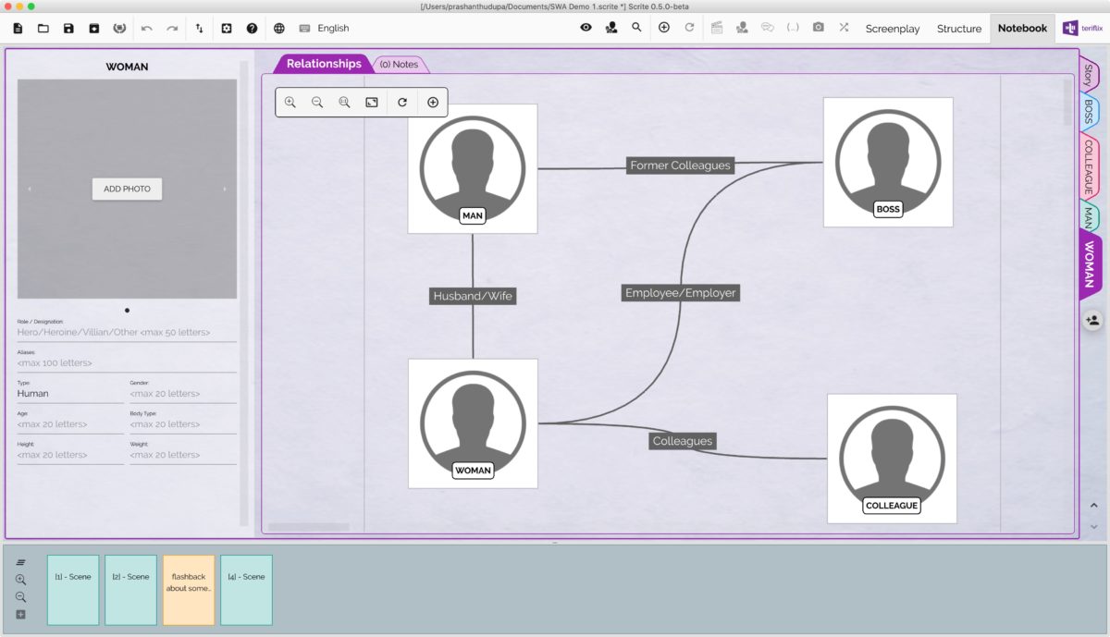Select the flashback scene card in timeline

[x=189, y=589]
